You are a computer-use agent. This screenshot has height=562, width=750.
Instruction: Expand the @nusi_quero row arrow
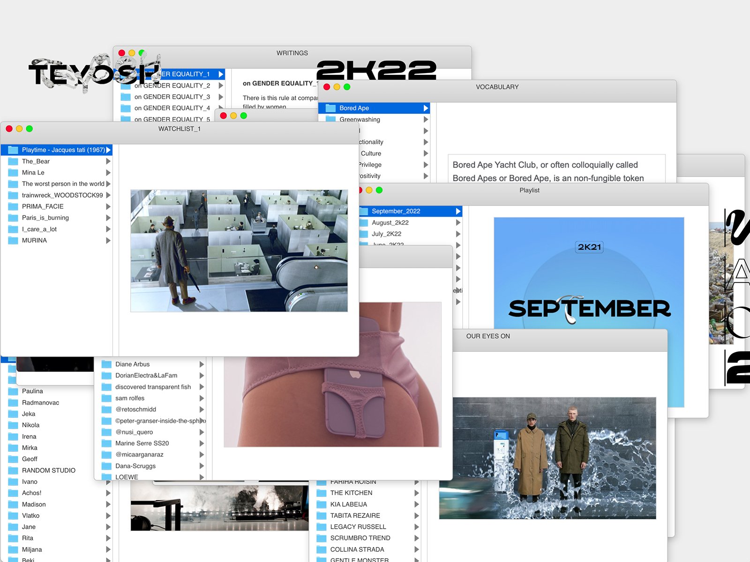(x=202, y=432)
